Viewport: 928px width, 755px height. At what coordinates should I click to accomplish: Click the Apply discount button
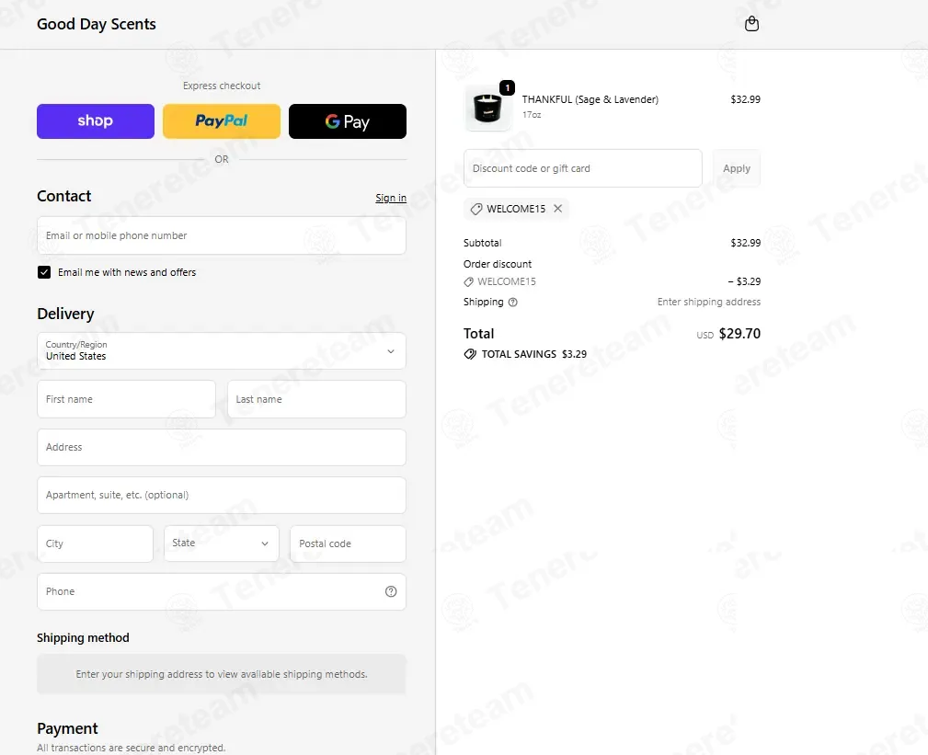(x=737, y=168)
